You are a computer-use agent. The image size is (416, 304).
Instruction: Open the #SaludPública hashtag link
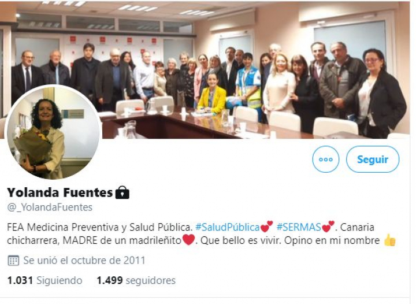click(x=228, y=227)
